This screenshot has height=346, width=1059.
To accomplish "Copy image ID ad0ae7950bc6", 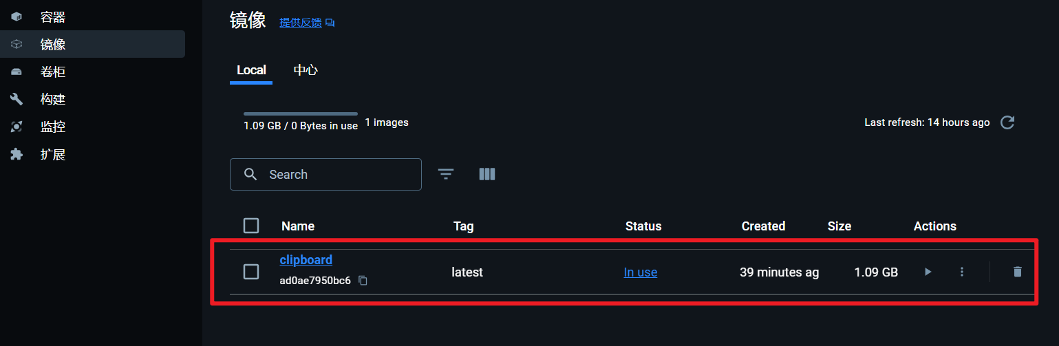I will click(363, 281).
